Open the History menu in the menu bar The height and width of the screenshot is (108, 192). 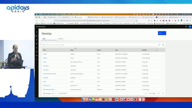(57, 14)
